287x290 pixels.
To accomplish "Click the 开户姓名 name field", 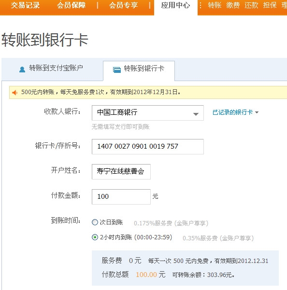I will tap(121, 172).
